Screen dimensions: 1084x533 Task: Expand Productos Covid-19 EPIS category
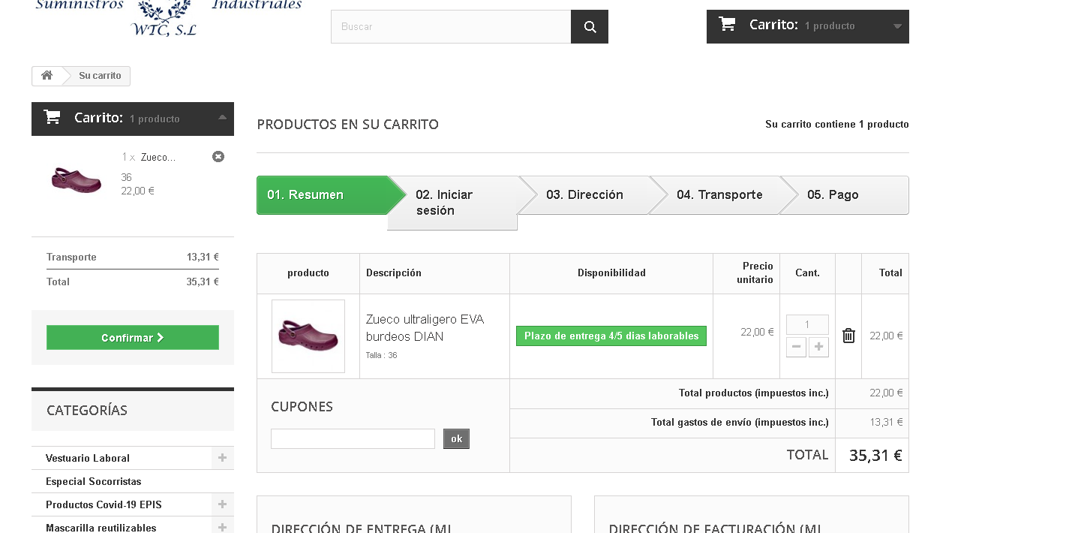coord(222,504)
